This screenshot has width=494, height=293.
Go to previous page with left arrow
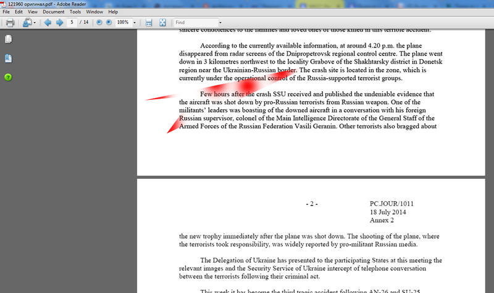coord(48,22)
